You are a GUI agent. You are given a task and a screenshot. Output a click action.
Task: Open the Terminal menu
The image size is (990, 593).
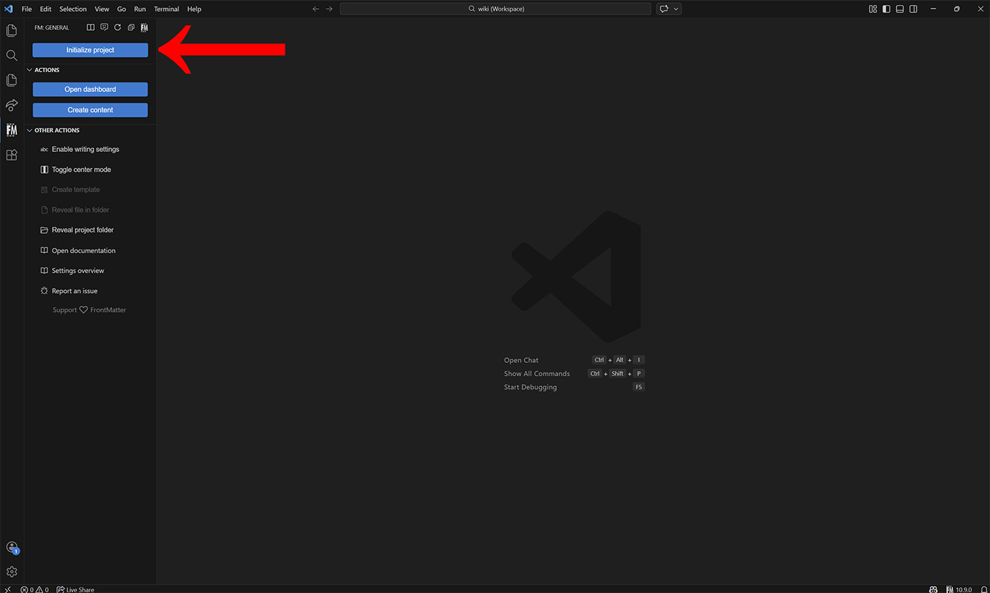[166, 9]
